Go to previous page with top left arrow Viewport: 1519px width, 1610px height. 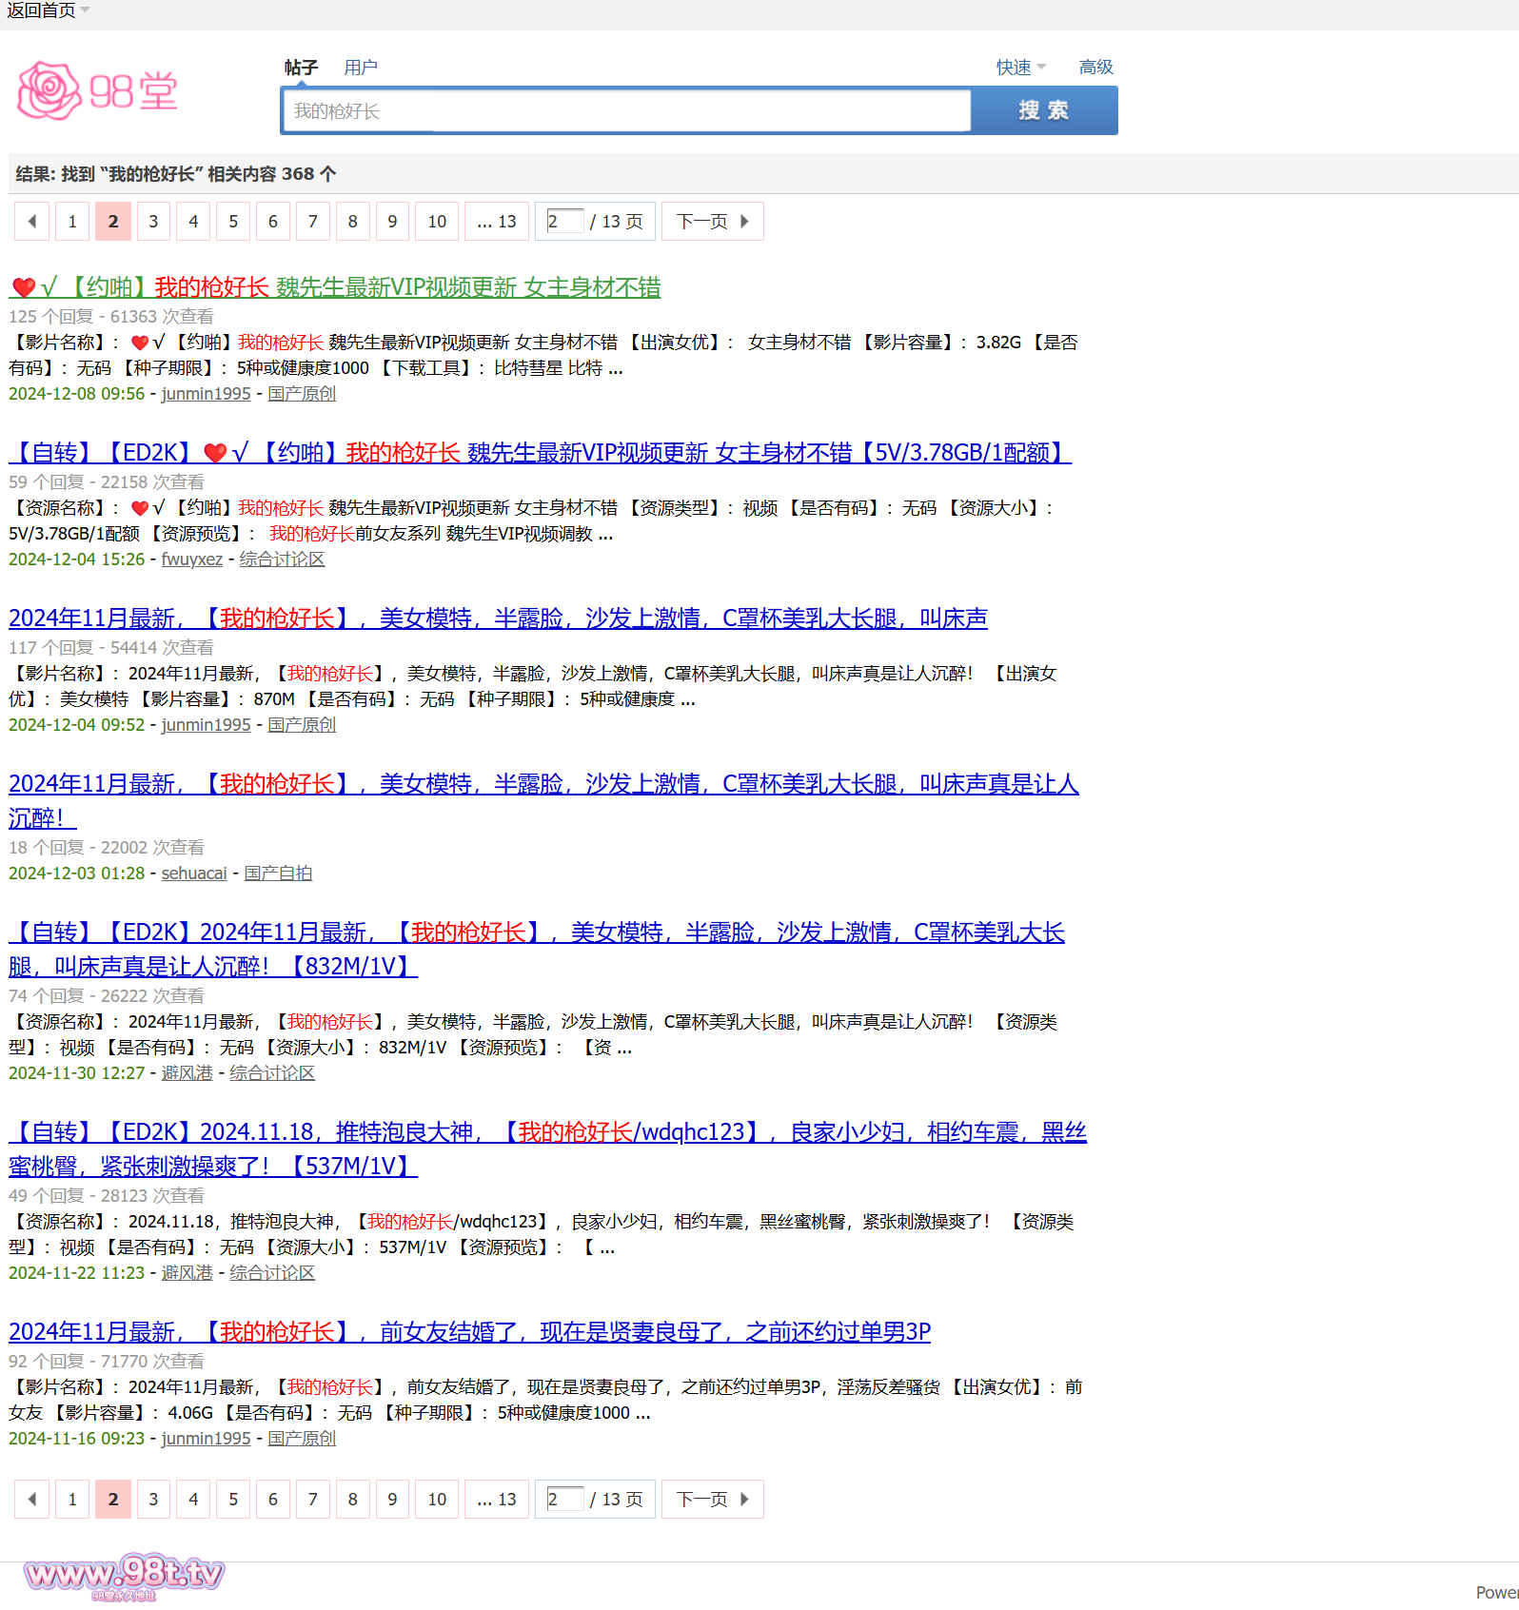pos(31,222)
